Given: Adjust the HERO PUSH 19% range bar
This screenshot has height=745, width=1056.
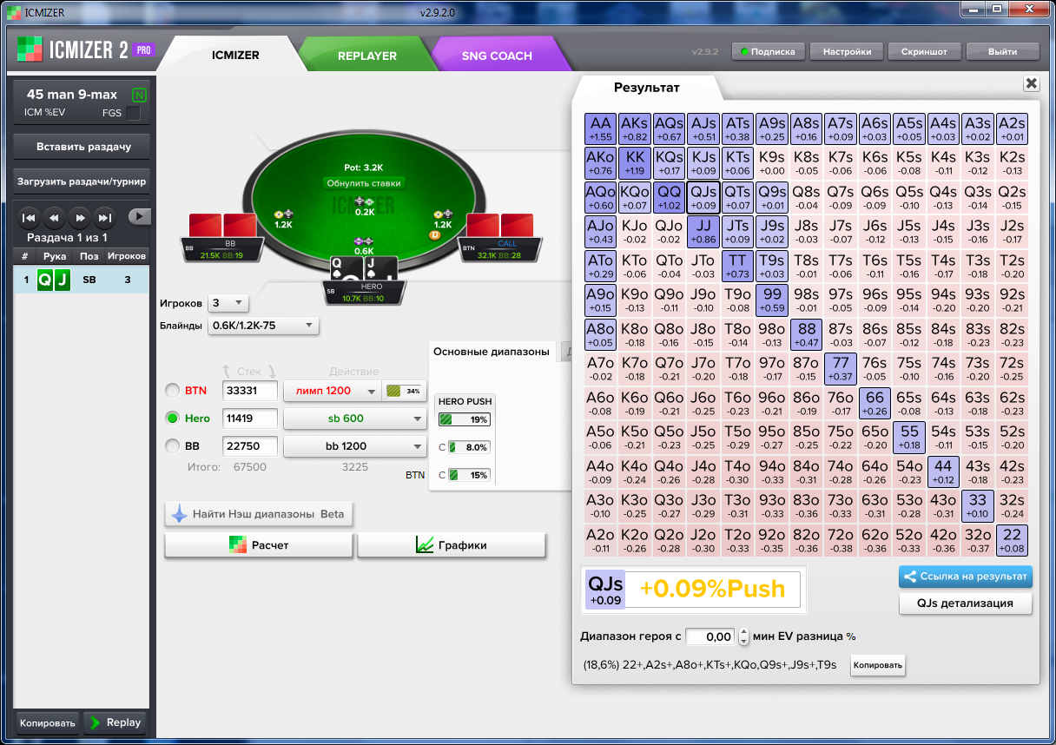Looking at the screenshot, I should tap(464, 419).
